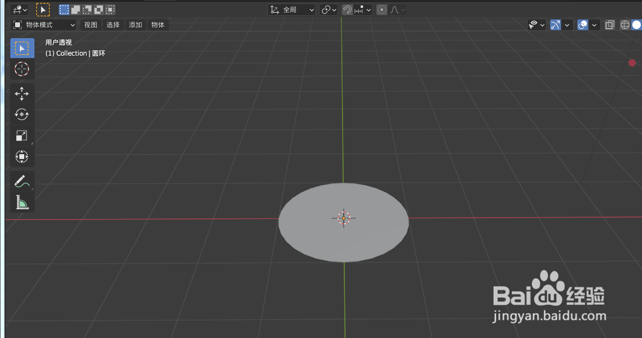Set selection mode to extend

[76, 10]
